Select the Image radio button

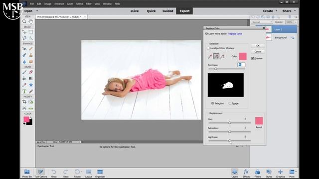(230, 103)
